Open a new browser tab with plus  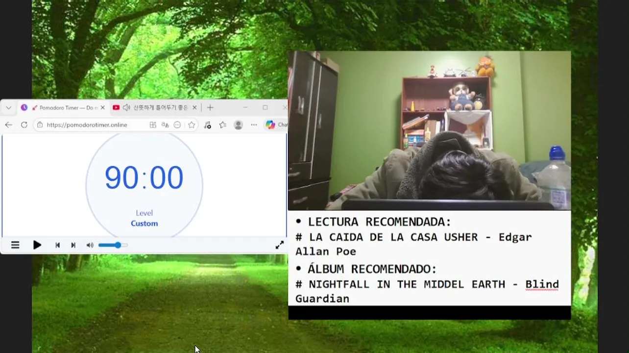point(210,107)
